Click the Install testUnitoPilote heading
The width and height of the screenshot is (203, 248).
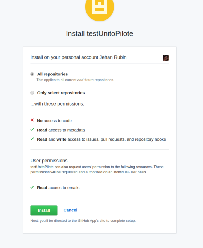(99, 34)
